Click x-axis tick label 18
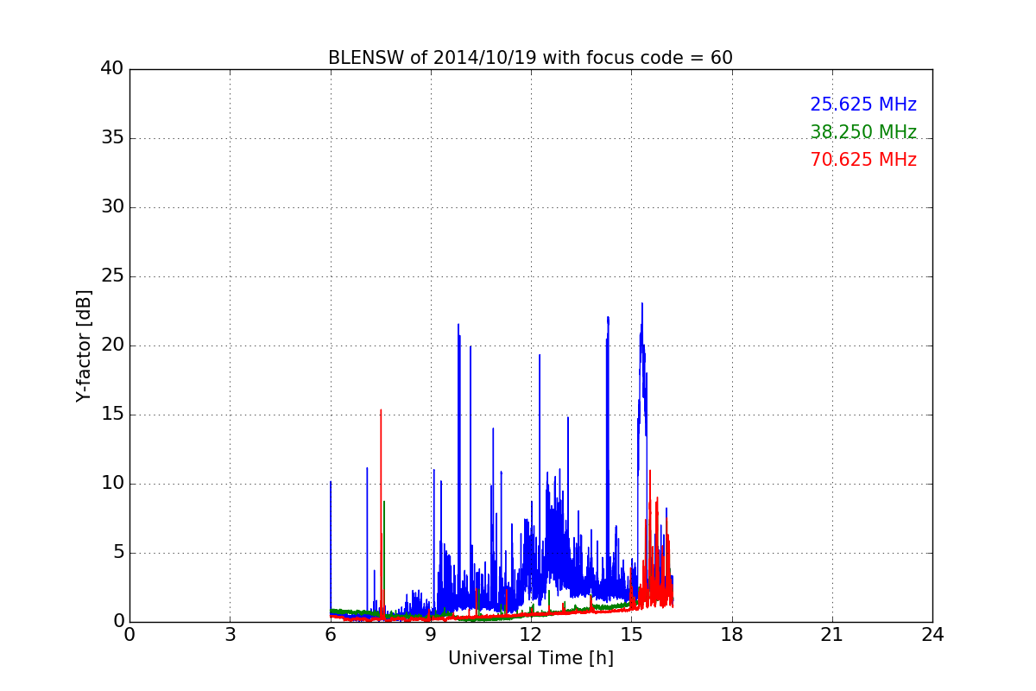Image resolution: width=1036 pixels, height=691 pixels. point(732,635)
